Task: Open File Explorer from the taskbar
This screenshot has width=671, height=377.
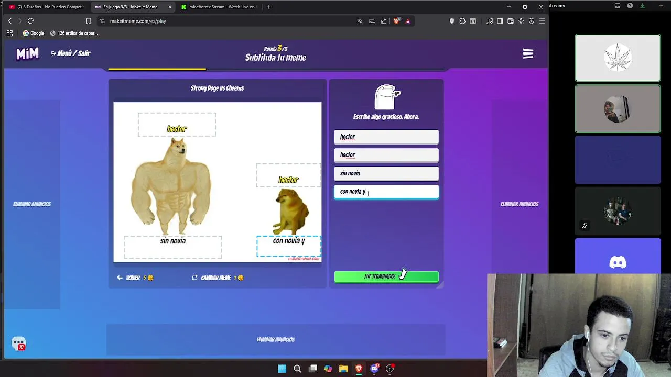Action: tap(343, 369)
